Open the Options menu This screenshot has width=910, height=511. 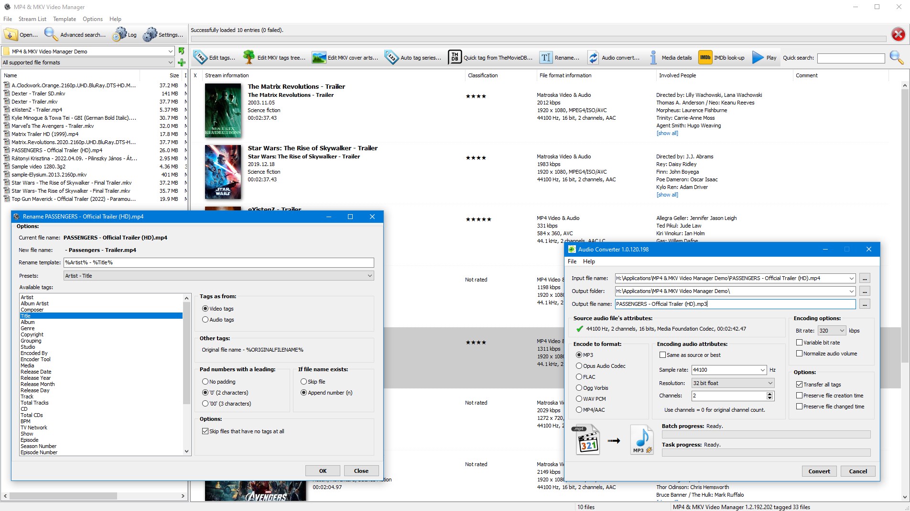coord(93,19)
